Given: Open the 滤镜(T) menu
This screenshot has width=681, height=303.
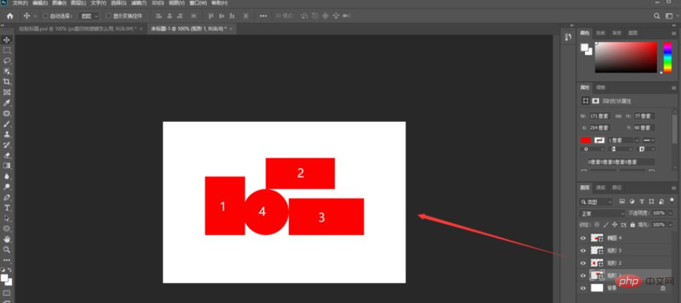Looking at the screenshot, I should pos(139,3).
